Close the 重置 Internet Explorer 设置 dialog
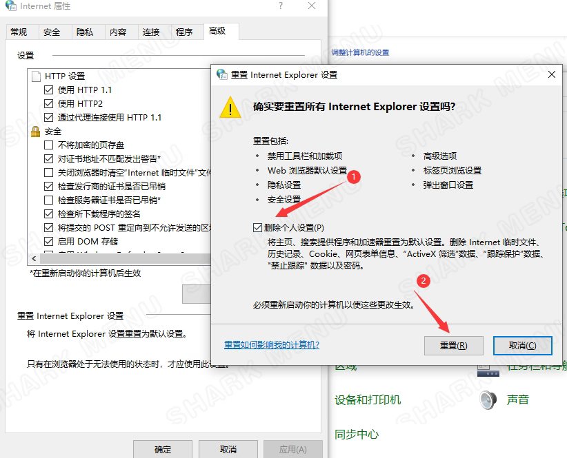 coord(551,74)
